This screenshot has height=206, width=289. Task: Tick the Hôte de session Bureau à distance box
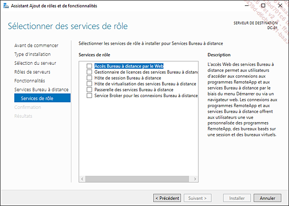click(89, 78)
